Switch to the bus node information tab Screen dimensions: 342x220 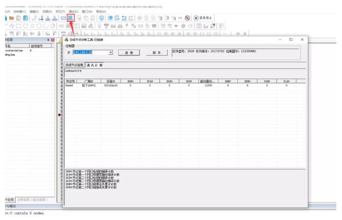point(74,65)
